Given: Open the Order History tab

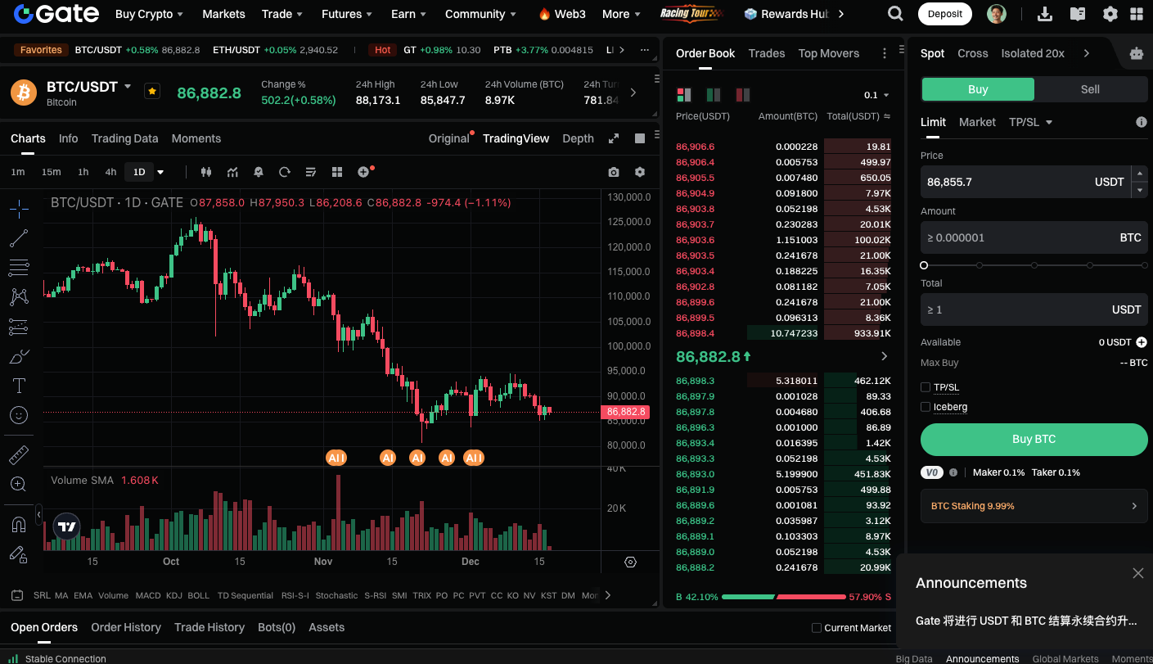Looking at the screenshot, I should click(x=126, y=627).
